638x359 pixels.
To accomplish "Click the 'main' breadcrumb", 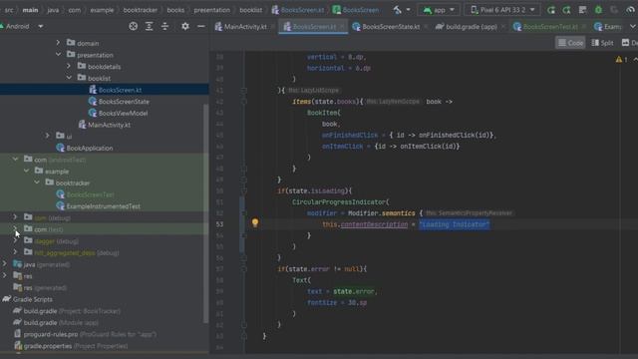I will click(30, 10).
